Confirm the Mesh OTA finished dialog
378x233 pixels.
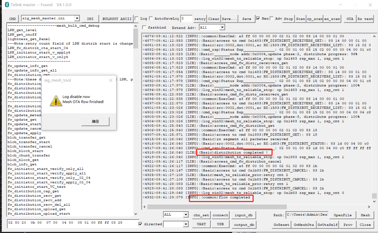(x=95, y=121)
